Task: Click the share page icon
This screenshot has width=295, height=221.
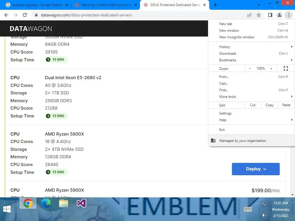Action: pyautogui.click(x=249, y=15)
